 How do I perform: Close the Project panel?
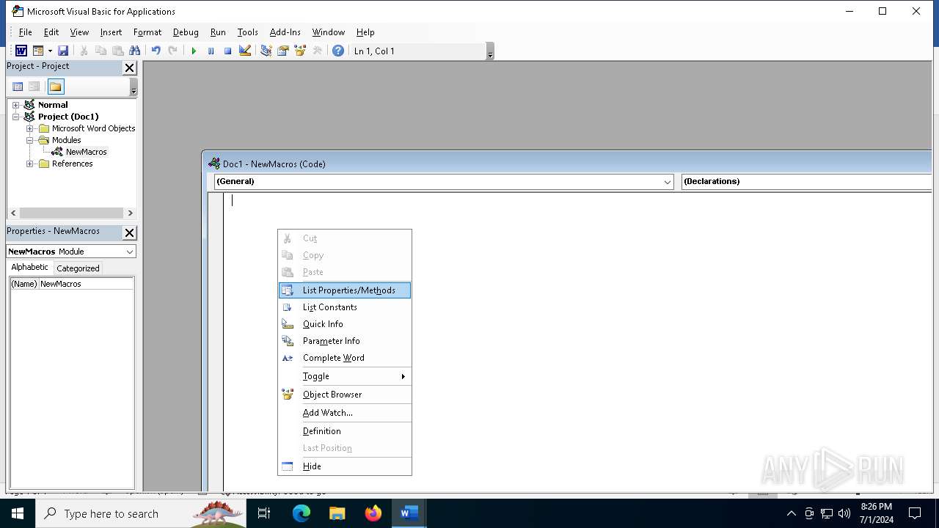coord(129,67)
